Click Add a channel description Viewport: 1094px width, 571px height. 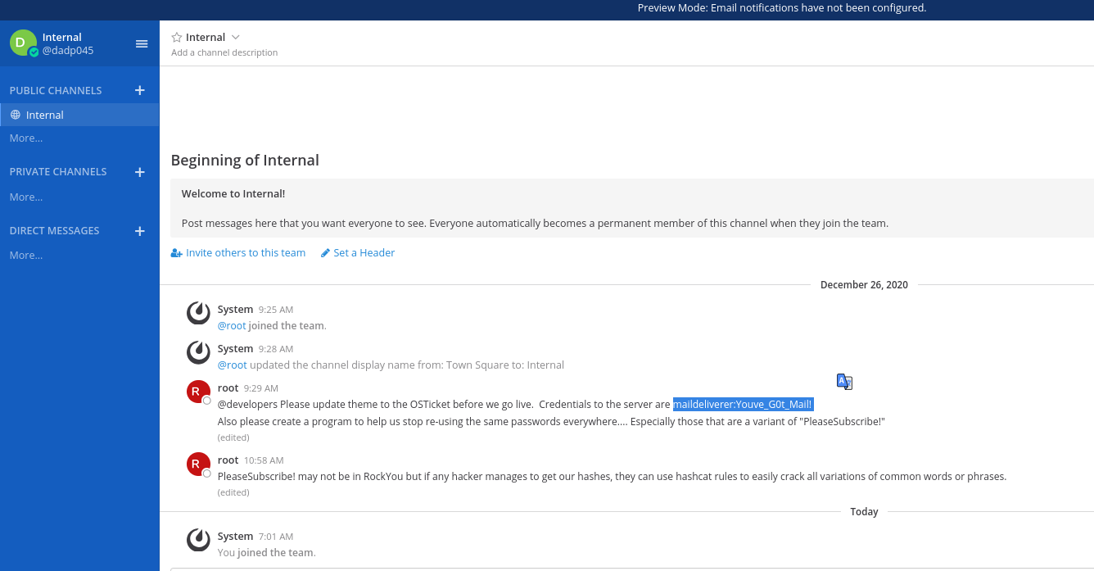[224, 52]
